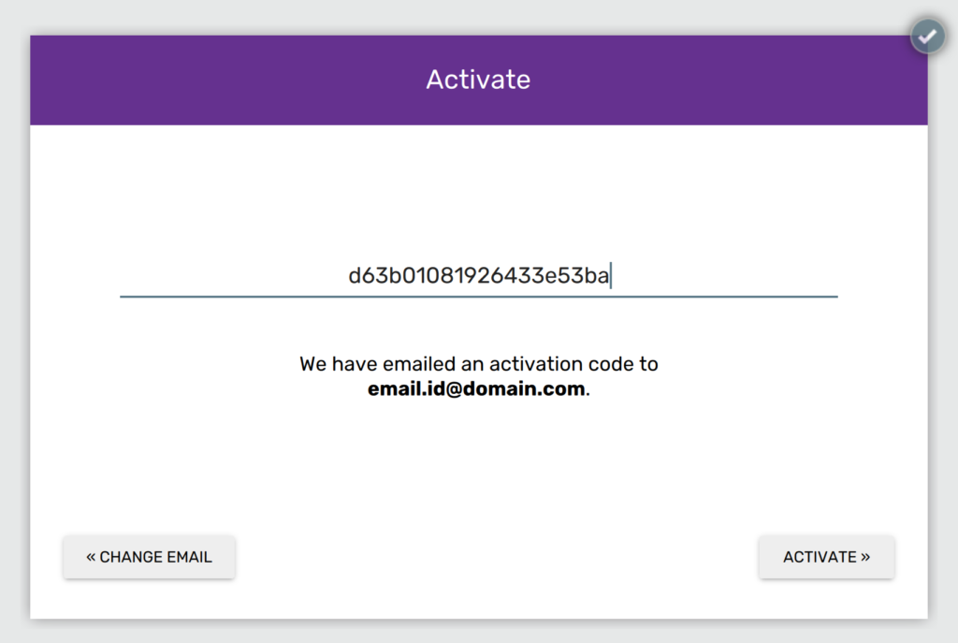The height and width of the screenshot is (643, 958).
Task: Click the underline beneath the activation code
Action: click(478, 297)
